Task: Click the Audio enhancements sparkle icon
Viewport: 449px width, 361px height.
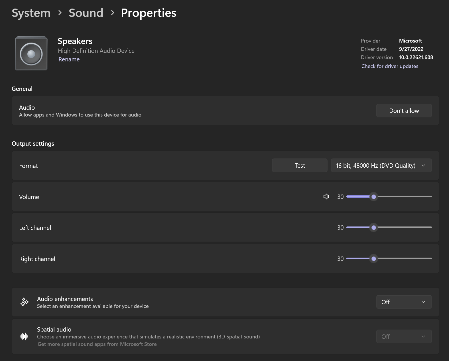Action: click(25, 302)
